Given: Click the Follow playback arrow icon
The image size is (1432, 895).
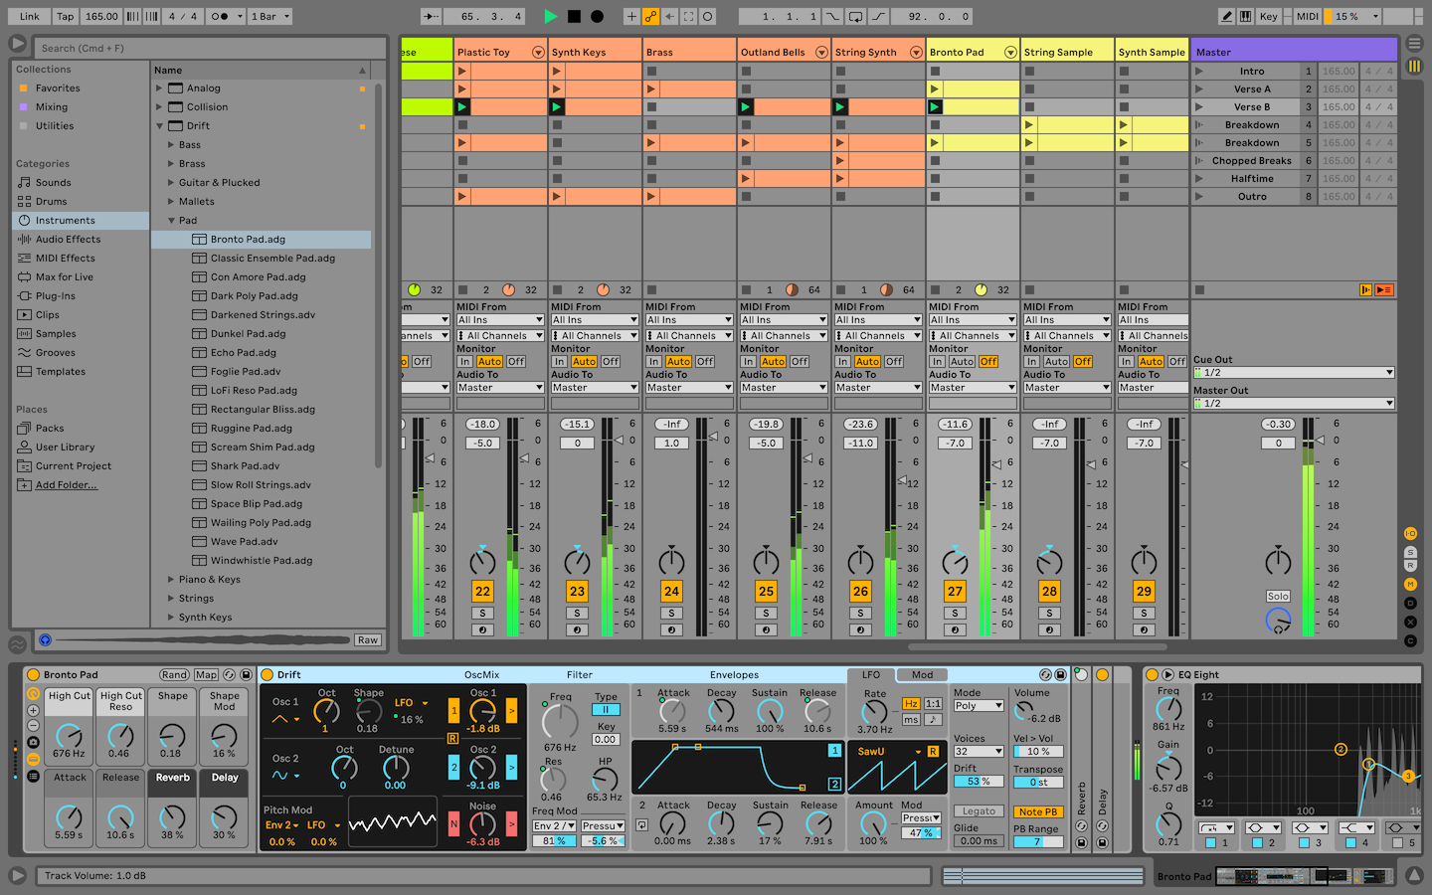Looking at the screenshot, I should coord(431,16).
